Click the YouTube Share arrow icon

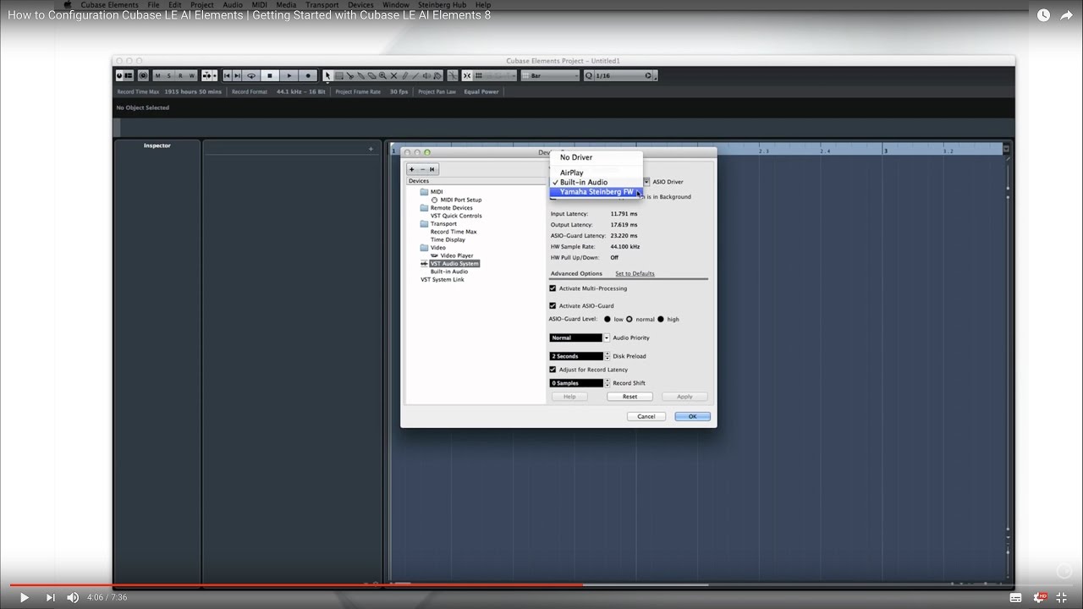(x=1066, y=15)
